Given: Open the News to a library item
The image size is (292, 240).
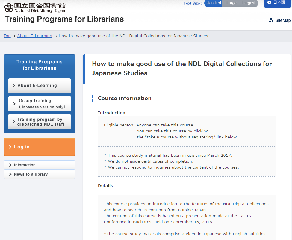Looking at the screenshot, I should (x=40, y=174).
